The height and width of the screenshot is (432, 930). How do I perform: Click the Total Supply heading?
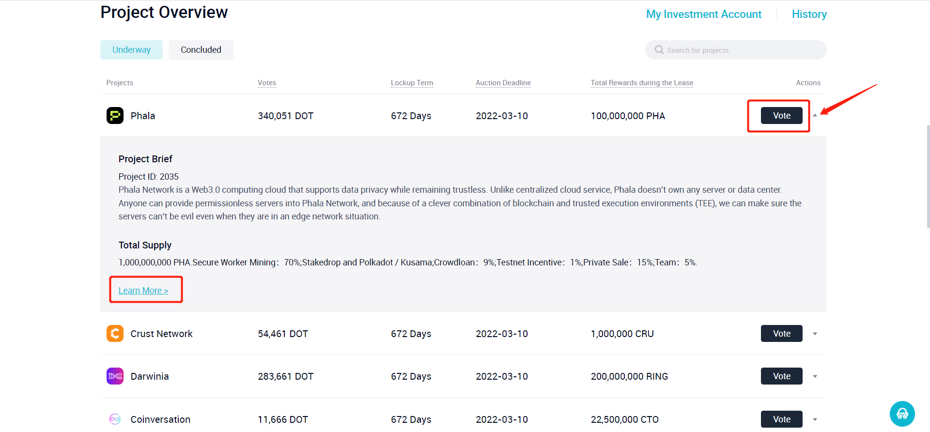145,245
